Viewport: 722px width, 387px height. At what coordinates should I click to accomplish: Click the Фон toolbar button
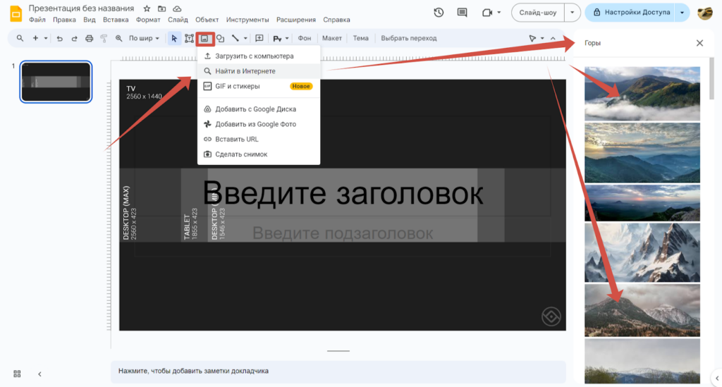(x=305, y=39)
